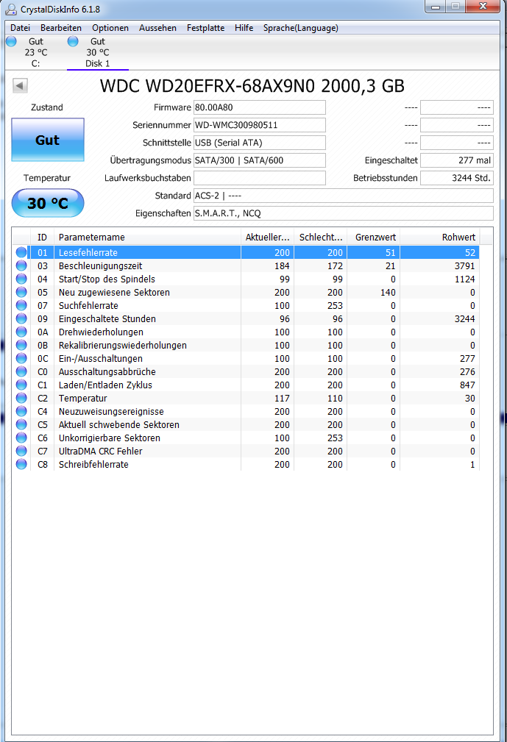Click the Firmware field 80.00A80
This screenshot has width=507, height=742.
[260, 107]
